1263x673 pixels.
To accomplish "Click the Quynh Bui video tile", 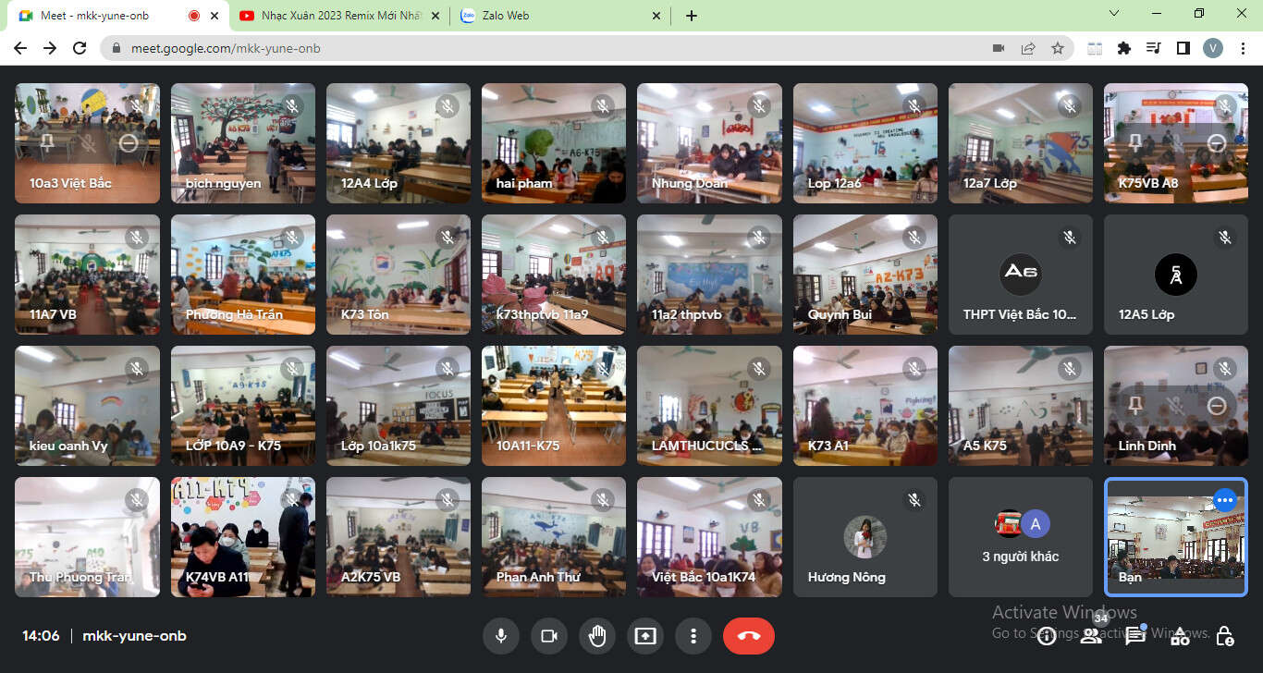I will coord(865,275).
